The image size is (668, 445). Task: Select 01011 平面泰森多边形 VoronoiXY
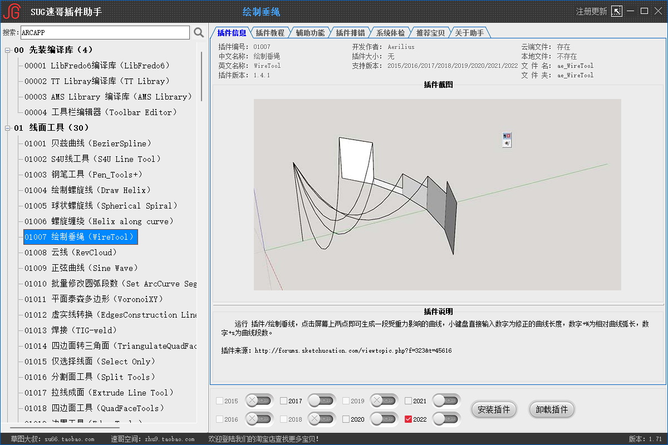tap(94, 299)
